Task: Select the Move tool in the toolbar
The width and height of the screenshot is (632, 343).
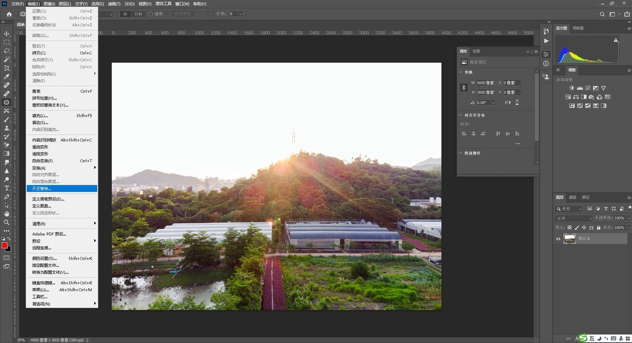Action: [7, 34]
